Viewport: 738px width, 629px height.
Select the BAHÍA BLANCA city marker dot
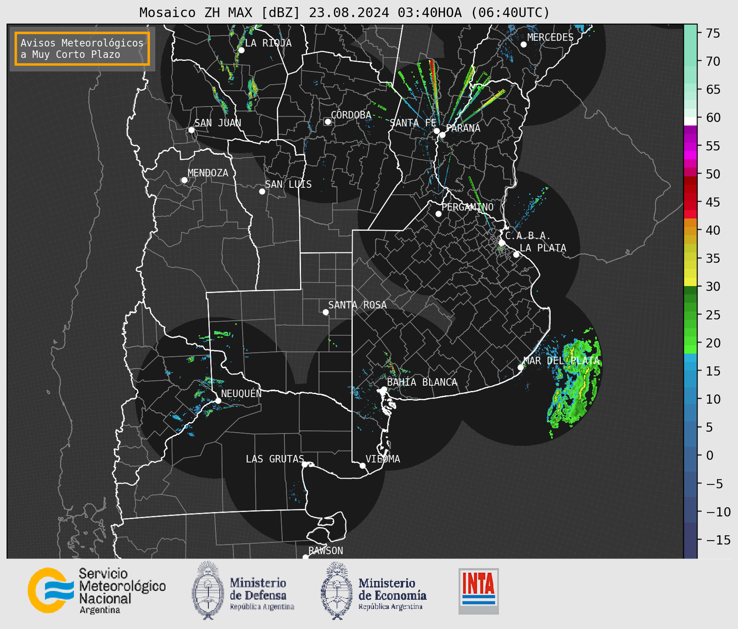384,389
